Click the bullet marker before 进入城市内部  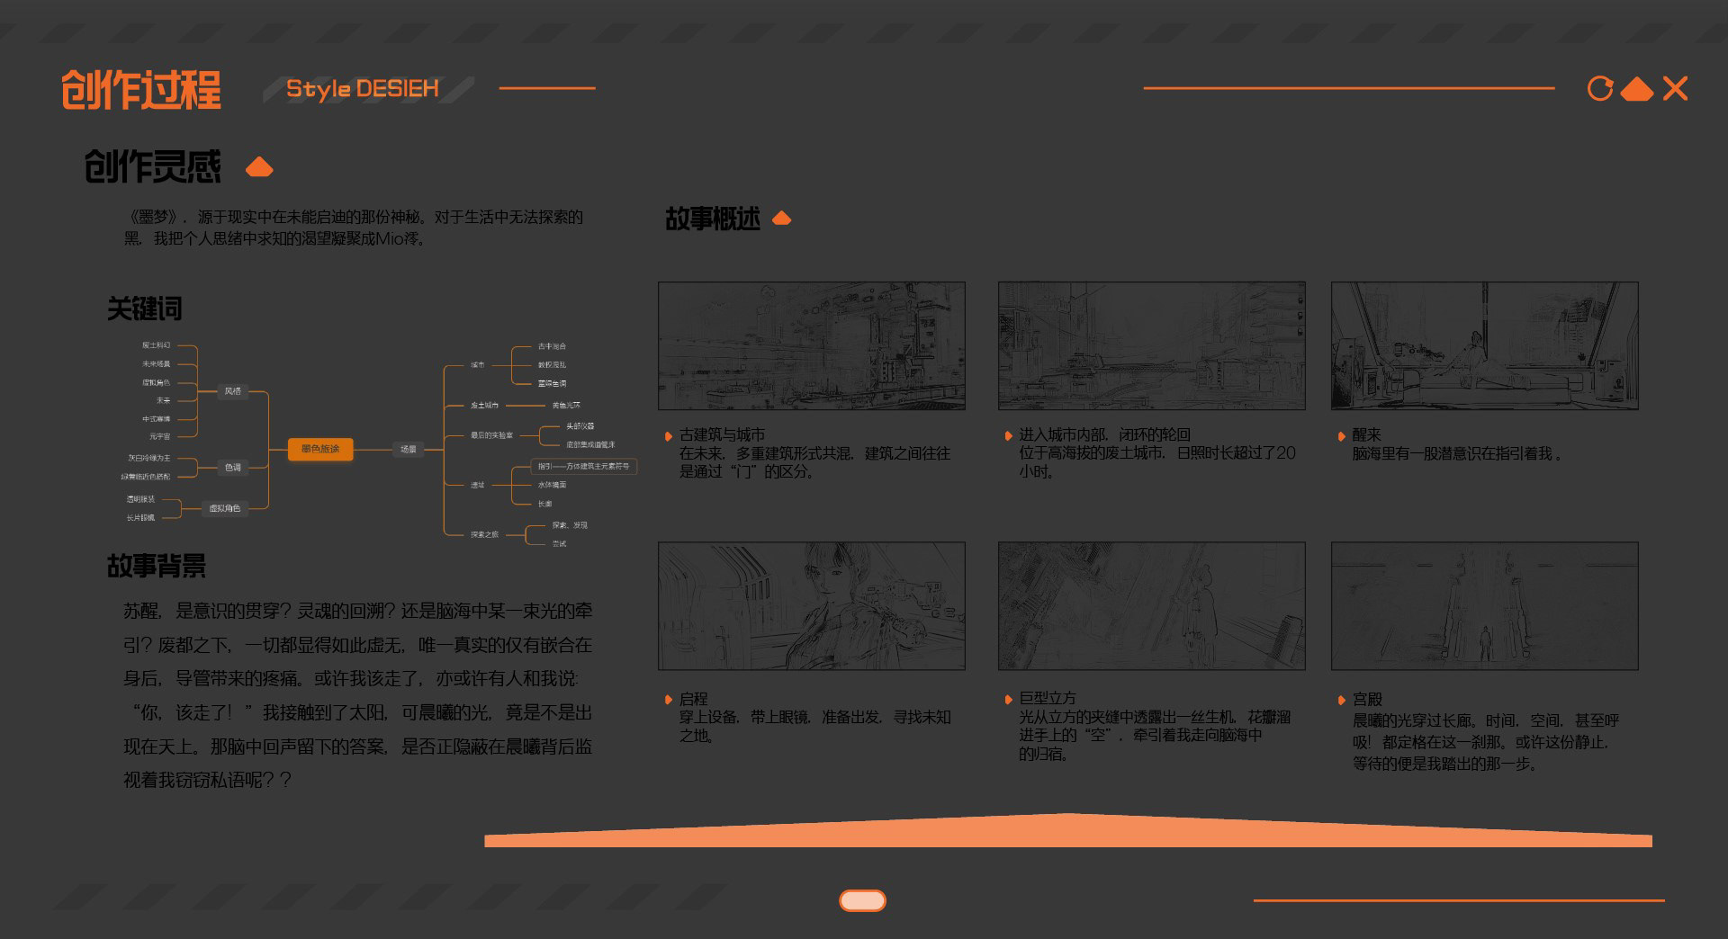click(1008, 435)
